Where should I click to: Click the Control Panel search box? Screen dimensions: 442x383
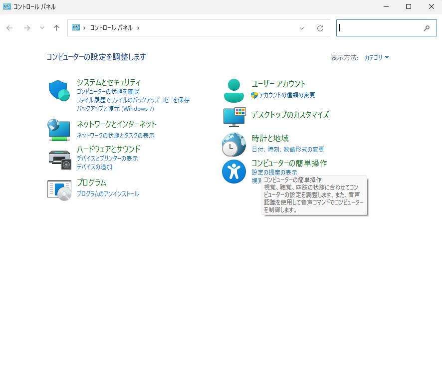click(379, 28)
